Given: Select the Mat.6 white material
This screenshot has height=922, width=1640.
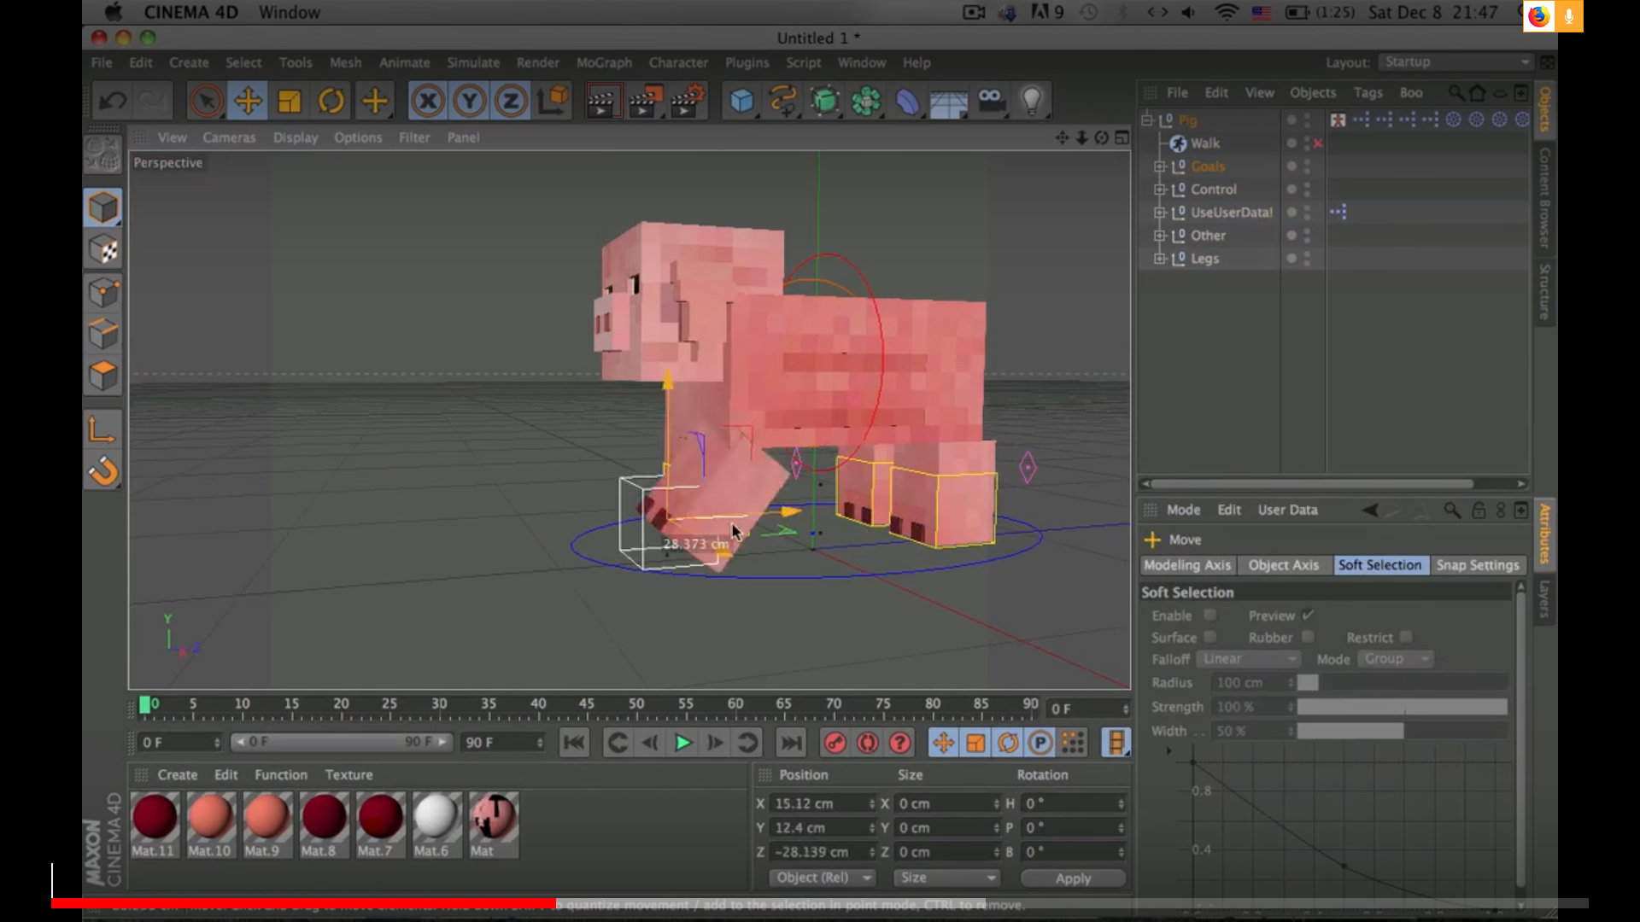Looking at the screenshot, I should (436, 824).
